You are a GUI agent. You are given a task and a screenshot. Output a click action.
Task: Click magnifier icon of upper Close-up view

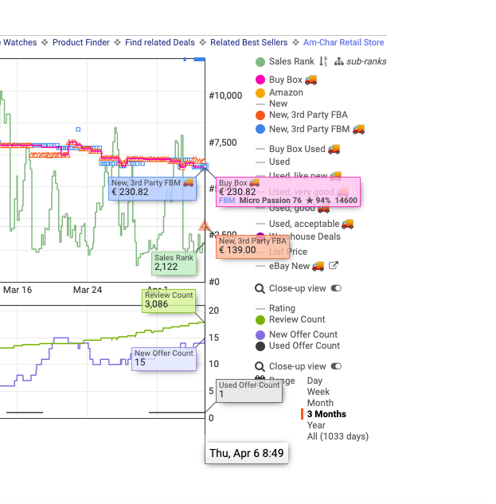coord(260,289)
